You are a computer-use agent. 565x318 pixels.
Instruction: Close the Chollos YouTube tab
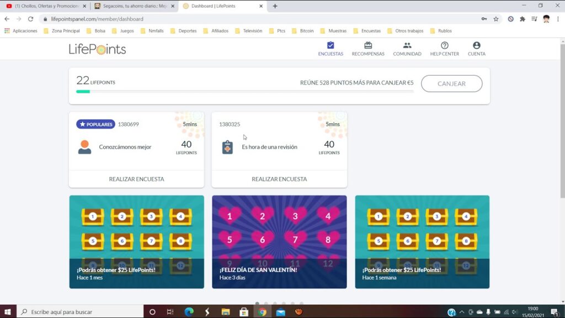[x=84, y=6]
